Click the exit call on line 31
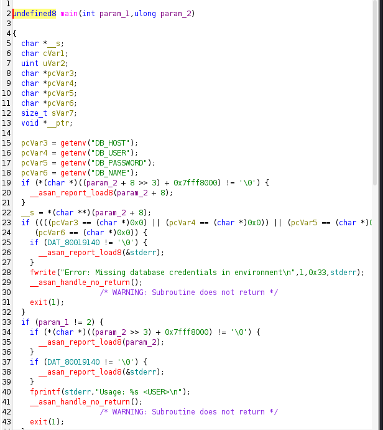This screenshot has height=430, width=383. [38, 302]
